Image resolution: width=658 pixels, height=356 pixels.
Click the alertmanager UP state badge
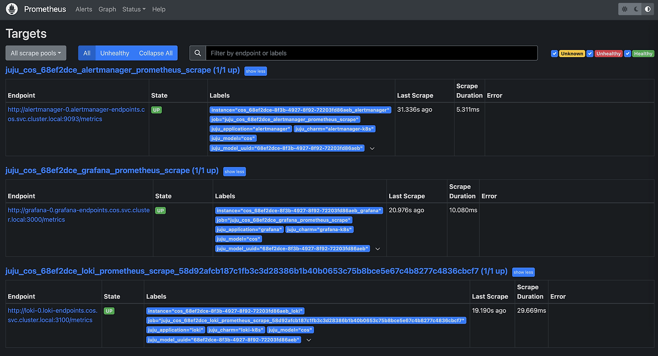coord(156,110)
